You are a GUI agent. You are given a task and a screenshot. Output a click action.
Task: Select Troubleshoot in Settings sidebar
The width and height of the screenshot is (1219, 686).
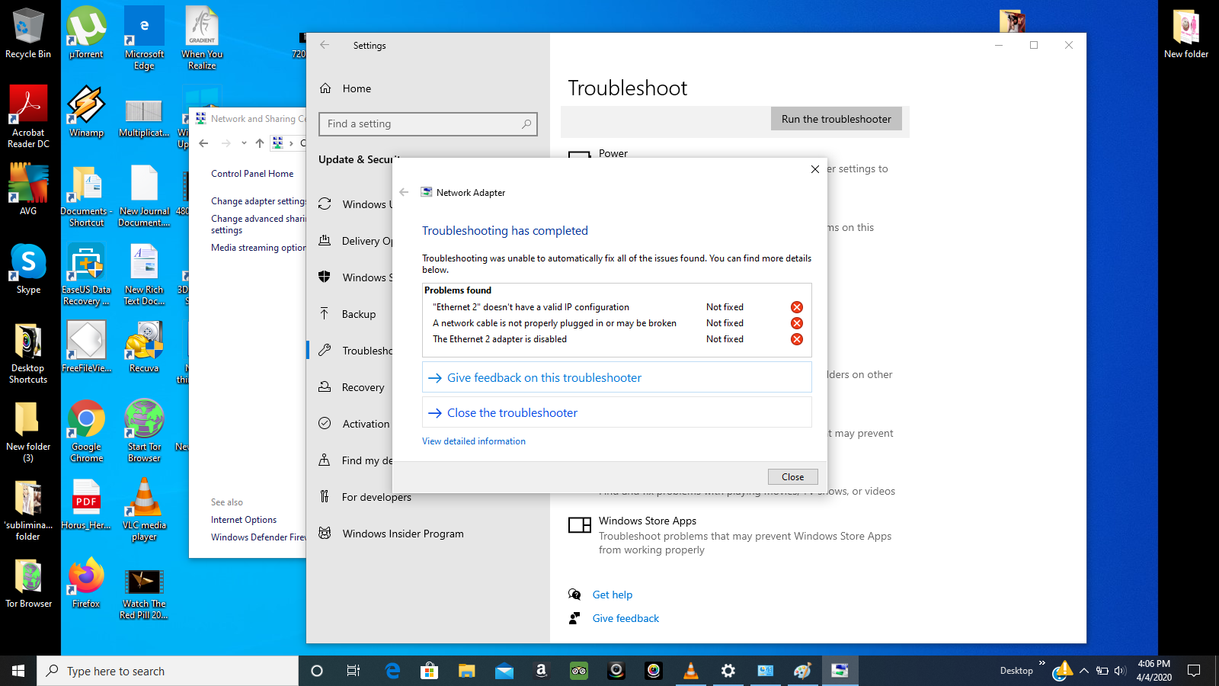[x=367, y=351]
